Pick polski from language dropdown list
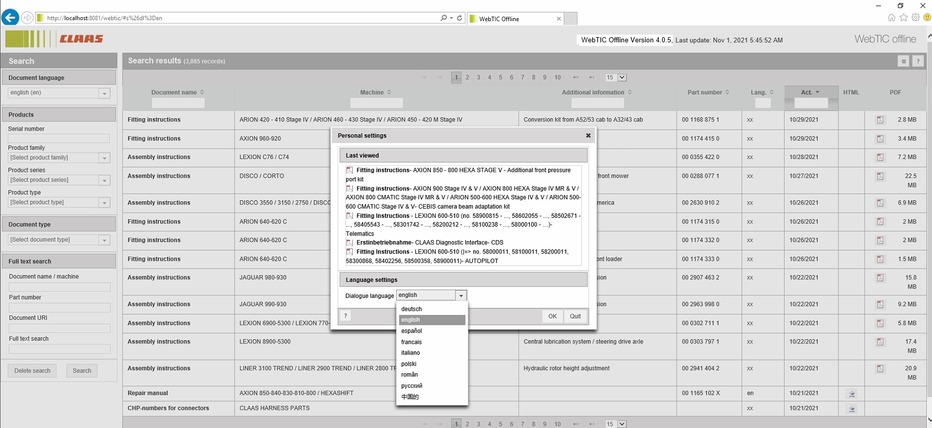The height and width of the screenshot is (428, 932). pyautogui.click(x=409, y=364)
